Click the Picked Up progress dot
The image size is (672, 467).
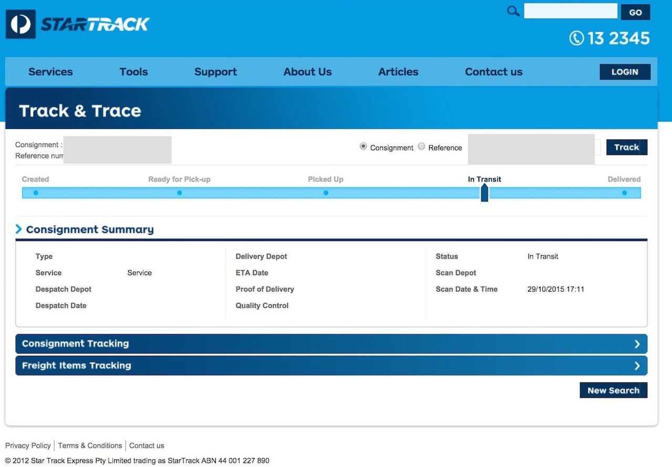(x=326, y=193)
